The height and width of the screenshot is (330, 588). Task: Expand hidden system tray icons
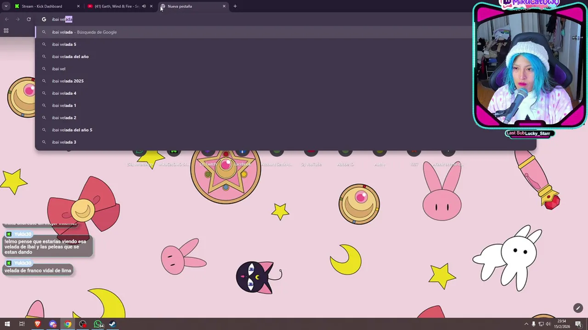point(526,324)
